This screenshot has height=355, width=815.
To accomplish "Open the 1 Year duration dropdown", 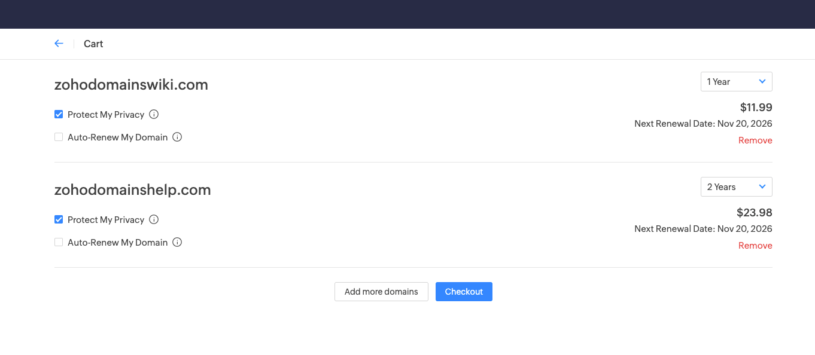I will click(737, 82).
